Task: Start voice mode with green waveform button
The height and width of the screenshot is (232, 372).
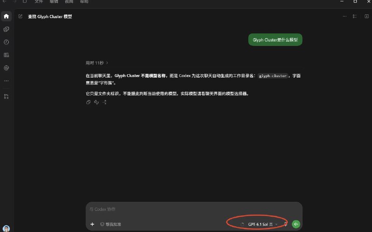Action: coord(296,224)
